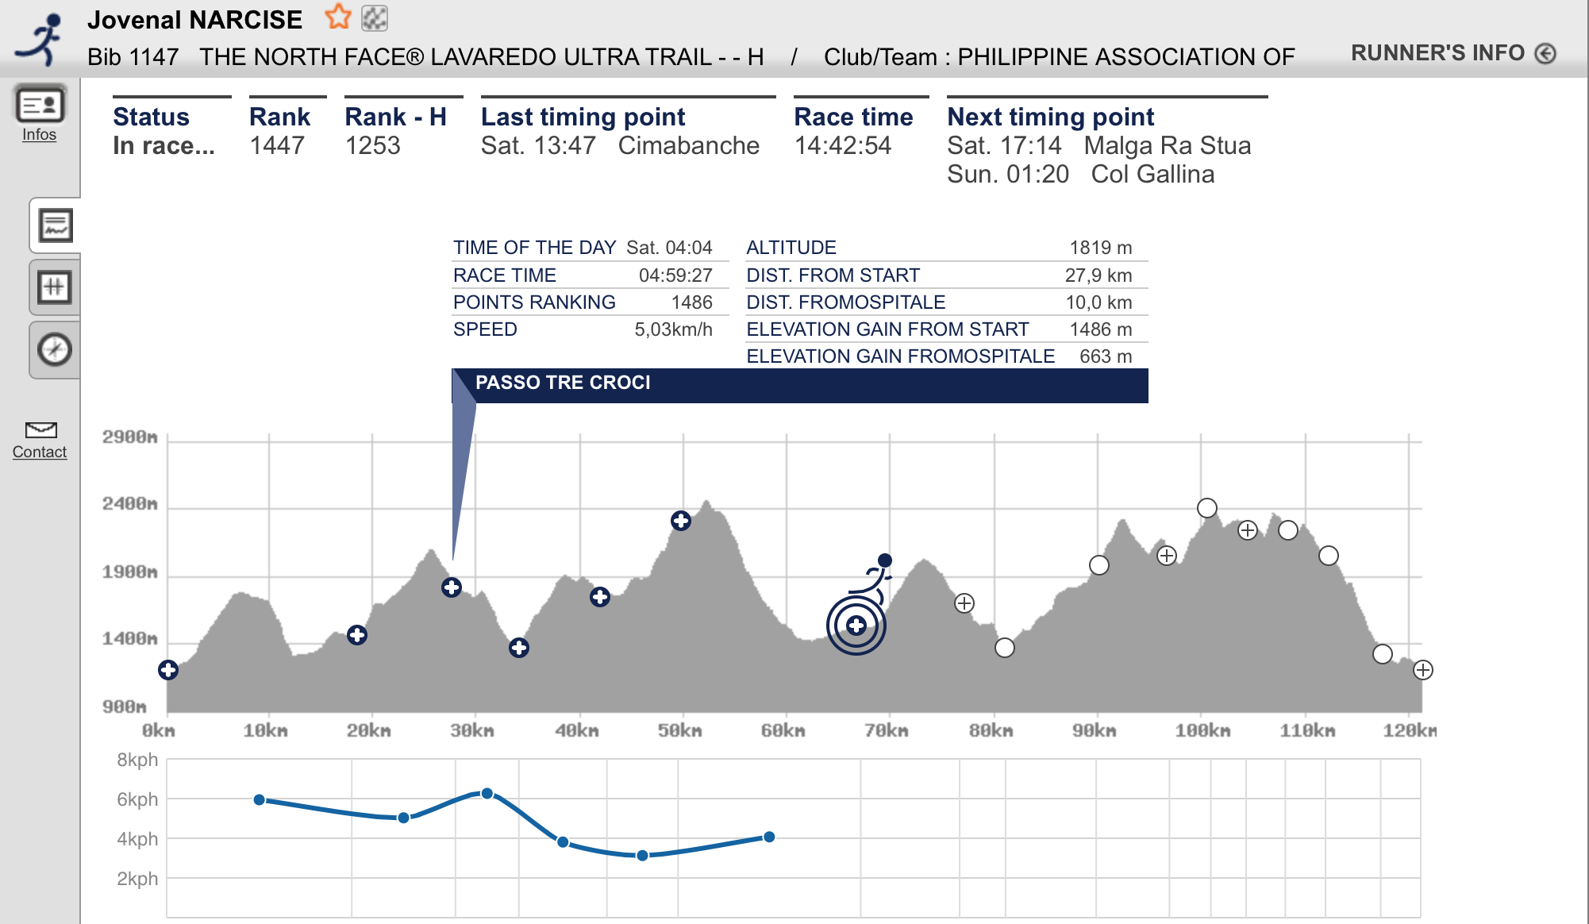Image resolution: width=1589 pixels, height=924 pixels.
Task: Click the Cimabanche current position target marker
Action: (856, 626)
